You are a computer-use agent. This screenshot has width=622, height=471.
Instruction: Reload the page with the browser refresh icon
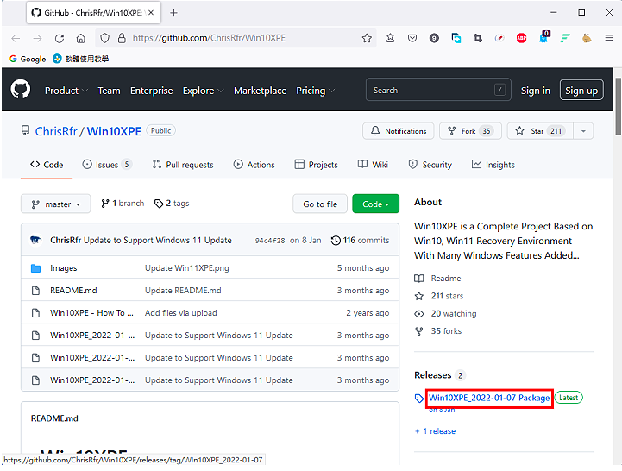pyautogui.click(x=60, y=38)
